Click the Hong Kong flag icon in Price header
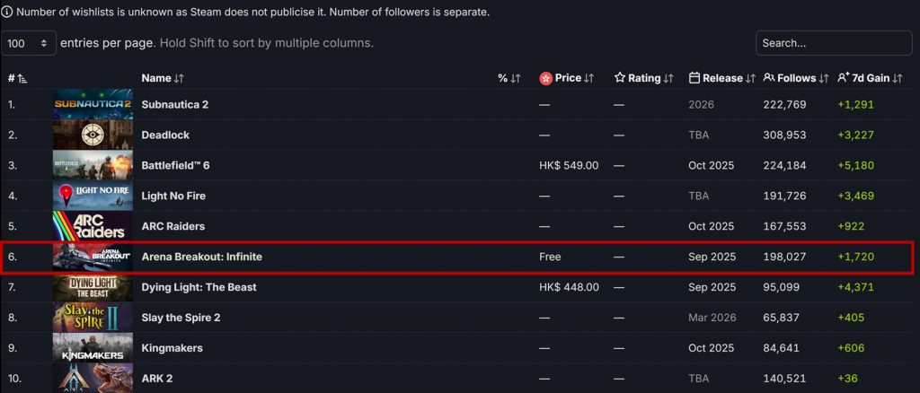920x393 pixels. tap(545, 78)
